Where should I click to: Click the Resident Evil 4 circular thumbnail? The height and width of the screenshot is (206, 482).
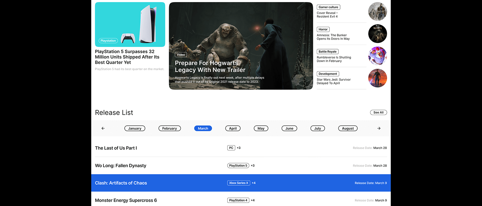click(377, 11)
